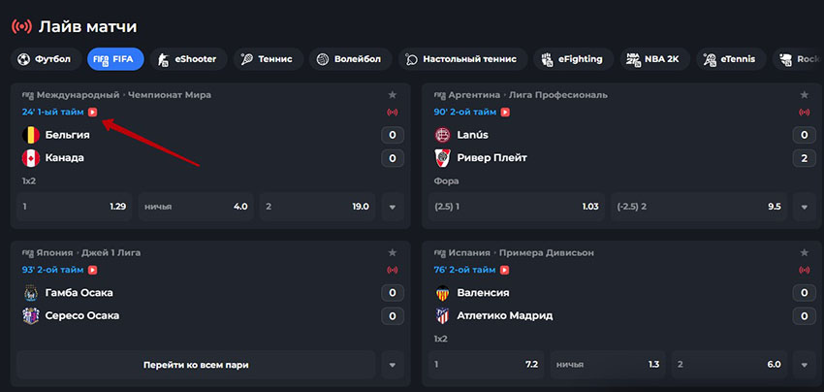
Task: Select Валенсия win odds 7.2
Action: point(487,365)
